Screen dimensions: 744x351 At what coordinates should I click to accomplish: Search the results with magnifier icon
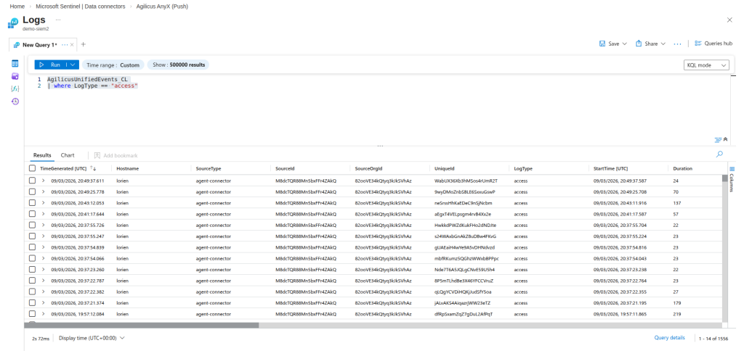point(720,154)
